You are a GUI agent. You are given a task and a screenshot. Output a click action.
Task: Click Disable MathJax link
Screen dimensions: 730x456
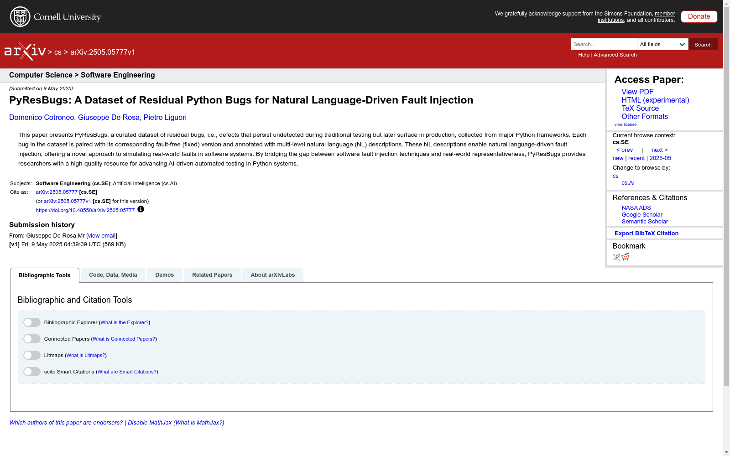click(150, 423)
